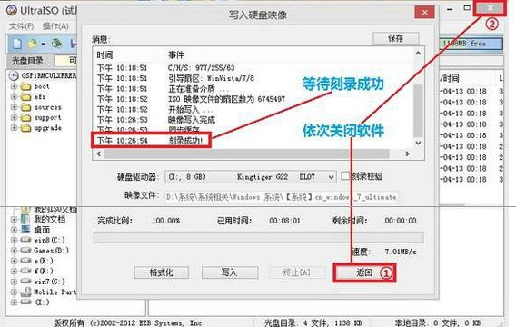Select the boot folder icon
This screenshot has width=516, height=327.
pyautogui.click(x=25, y=86)
